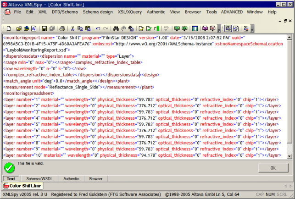This screenshot has height=199, width=295.
Task: Click the Reload document icon
Action: (34, 28)
